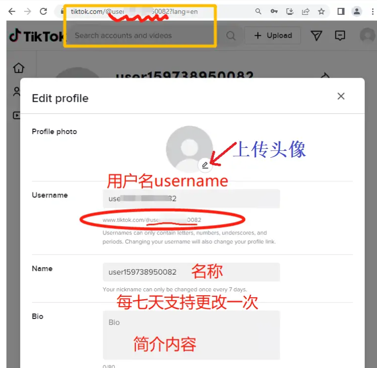The height and width of the screenshot is (368, 377).
Task: Click the Name field with user159738950082
Action: [191, 272]
